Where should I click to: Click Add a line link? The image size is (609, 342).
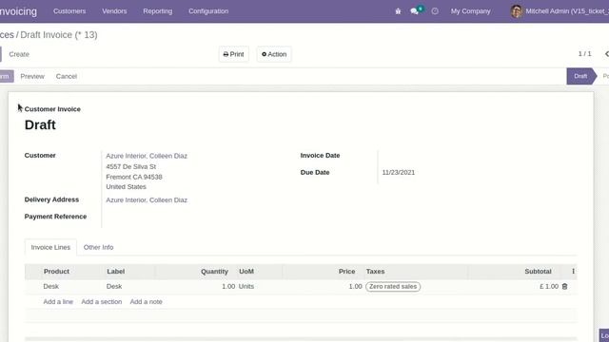(x=58, y=302)
